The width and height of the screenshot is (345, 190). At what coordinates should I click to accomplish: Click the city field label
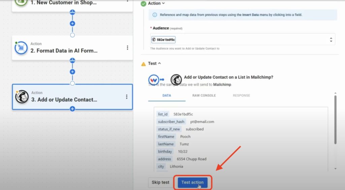point(161,166)
